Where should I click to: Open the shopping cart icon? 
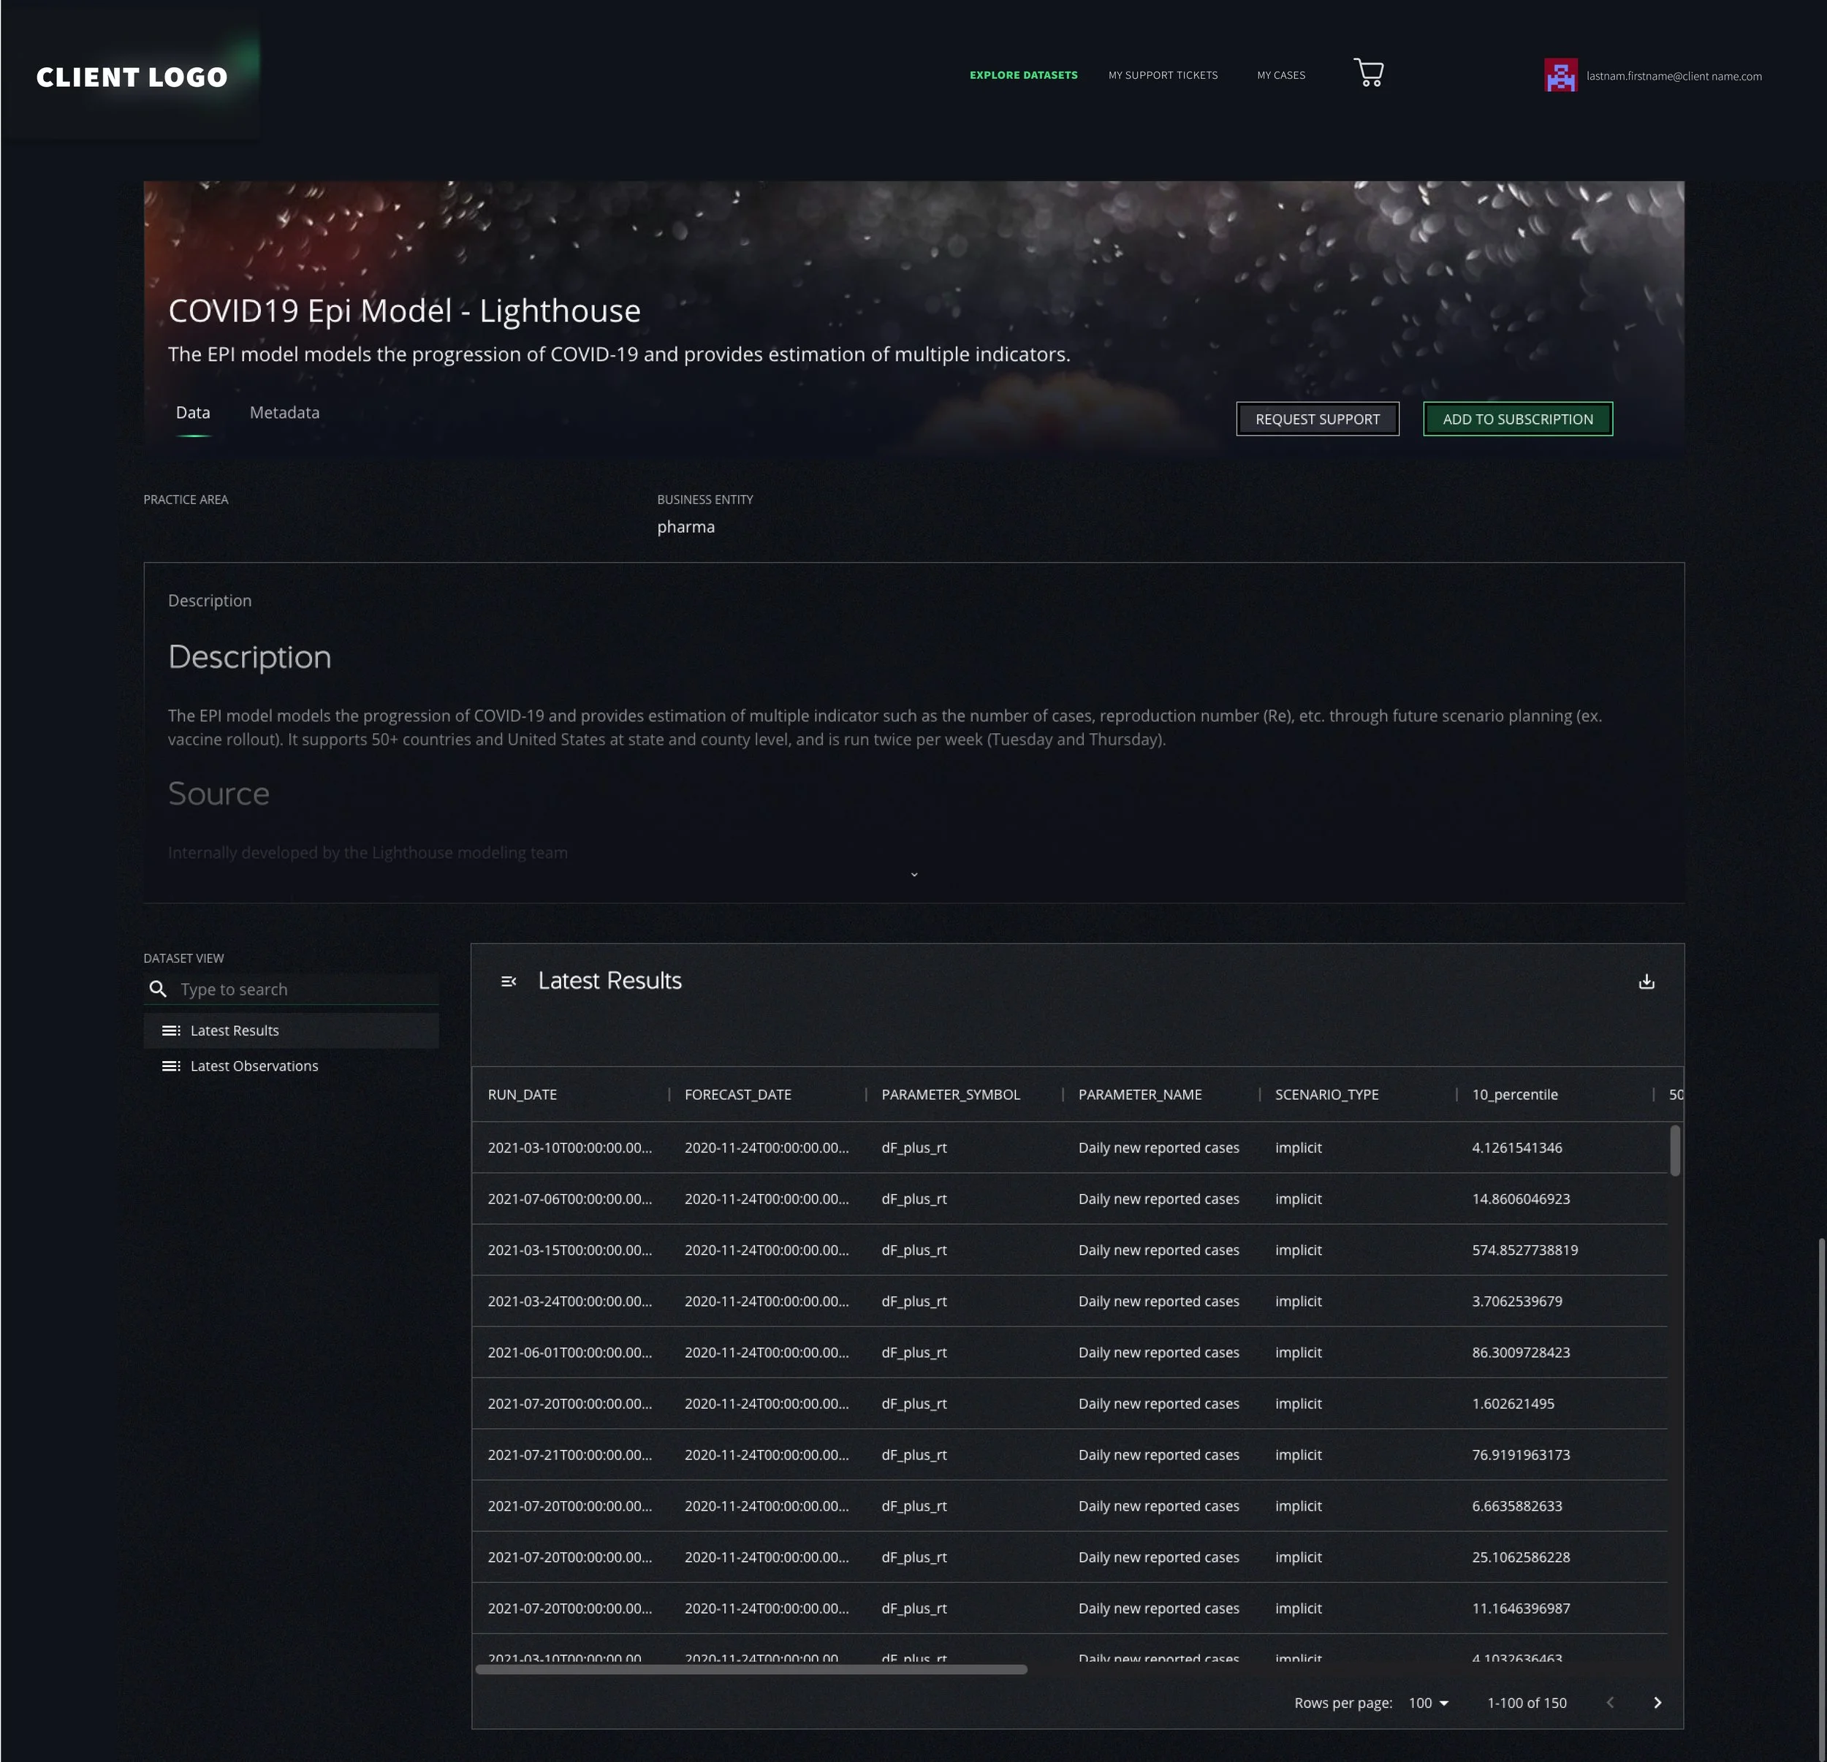click(1367, 73)
